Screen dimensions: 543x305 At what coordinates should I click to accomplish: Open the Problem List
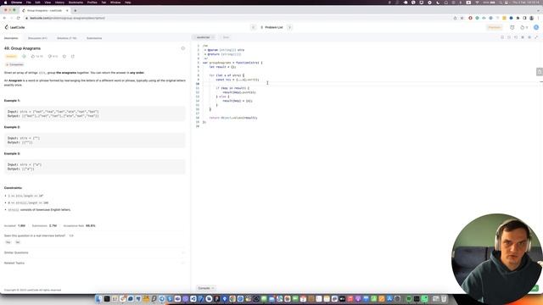coord(271,27)
